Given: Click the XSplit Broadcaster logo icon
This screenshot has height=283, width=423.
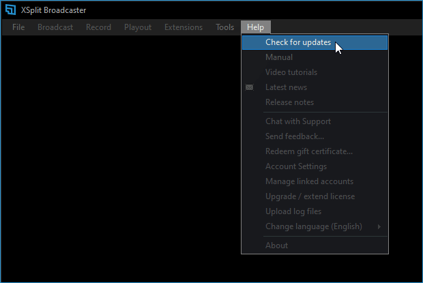Looking at the screenshot, I should tap(11, 10).
